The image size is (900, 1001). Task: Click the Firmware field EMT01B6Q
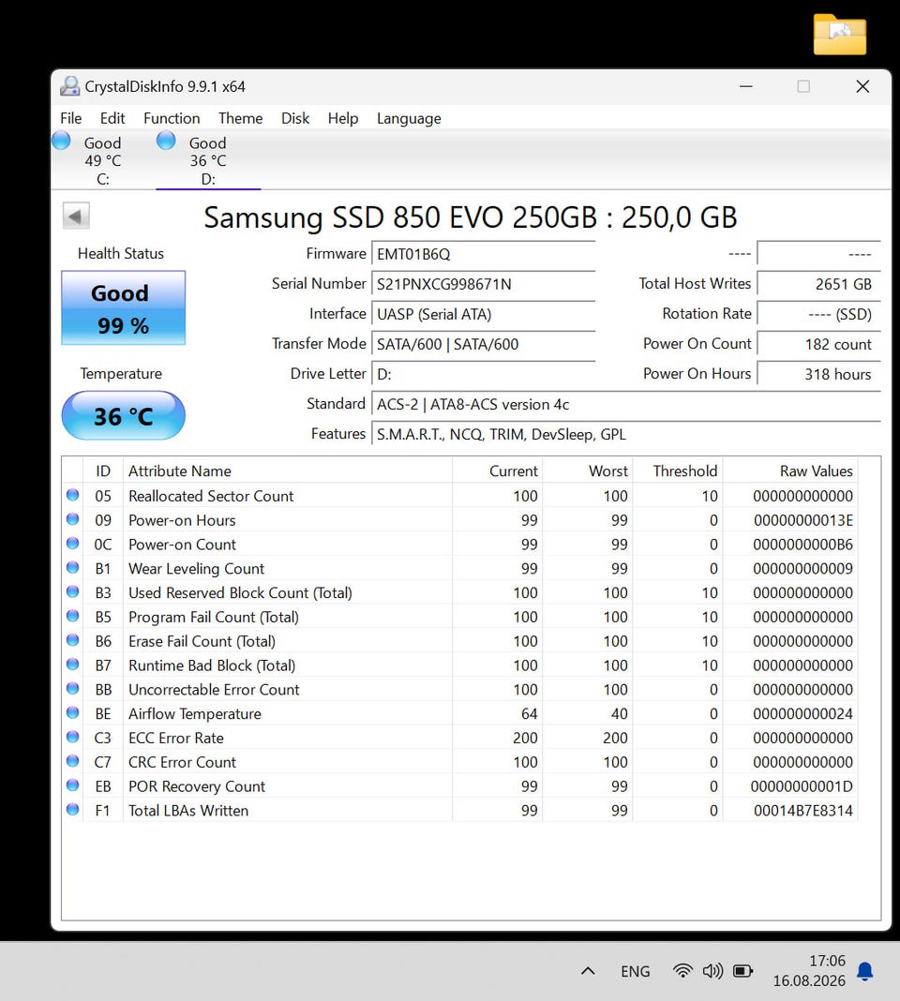click(484, 254)
